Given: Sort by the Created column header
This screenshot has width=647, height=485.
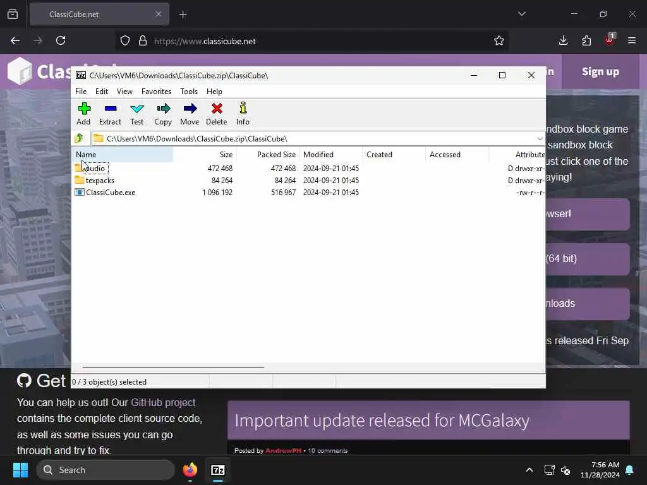Looking at the screenshot, I should point(394,155).
